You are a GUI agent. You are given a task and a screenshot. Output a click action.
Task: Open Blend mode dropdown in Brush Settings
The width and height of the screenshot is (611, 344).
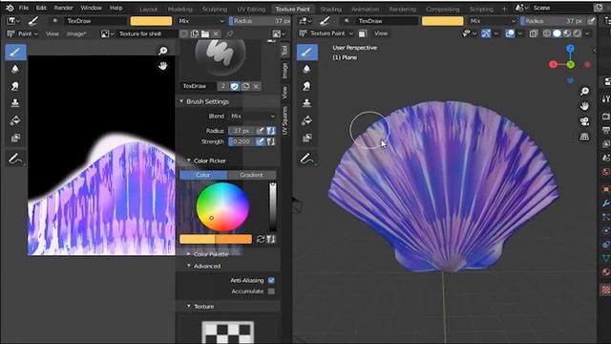pyautogui.click(x=252, y=117)
